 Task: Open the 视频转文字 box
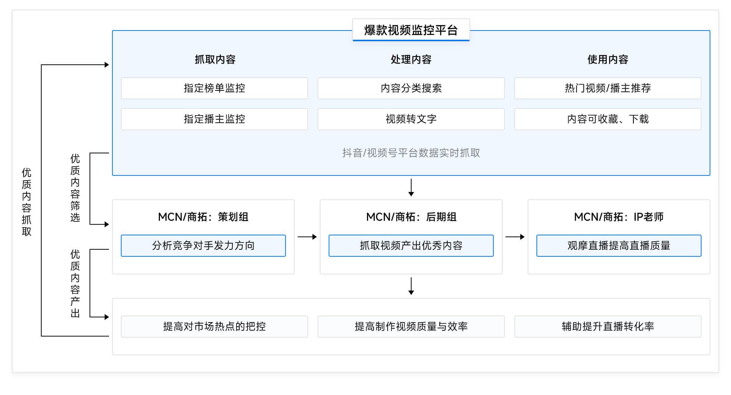pyautogui.click(x=411, y=119)
